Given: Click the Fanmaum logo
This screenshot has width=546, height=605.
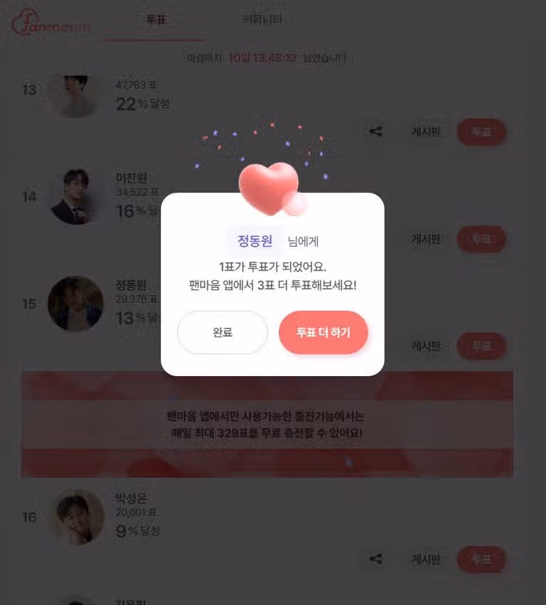Looking at the screenshot, I should (x=51, y=22).
